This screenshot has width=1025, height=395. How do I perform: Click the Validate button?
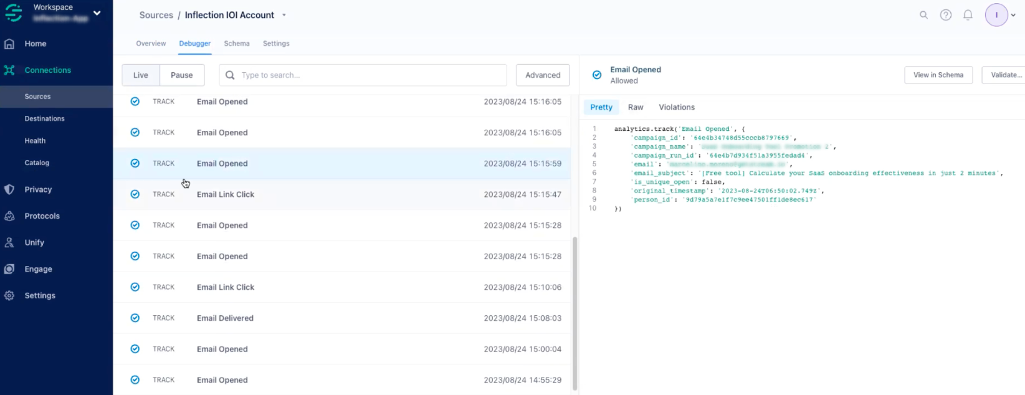pyautogui.click(x=1004, y=75)
